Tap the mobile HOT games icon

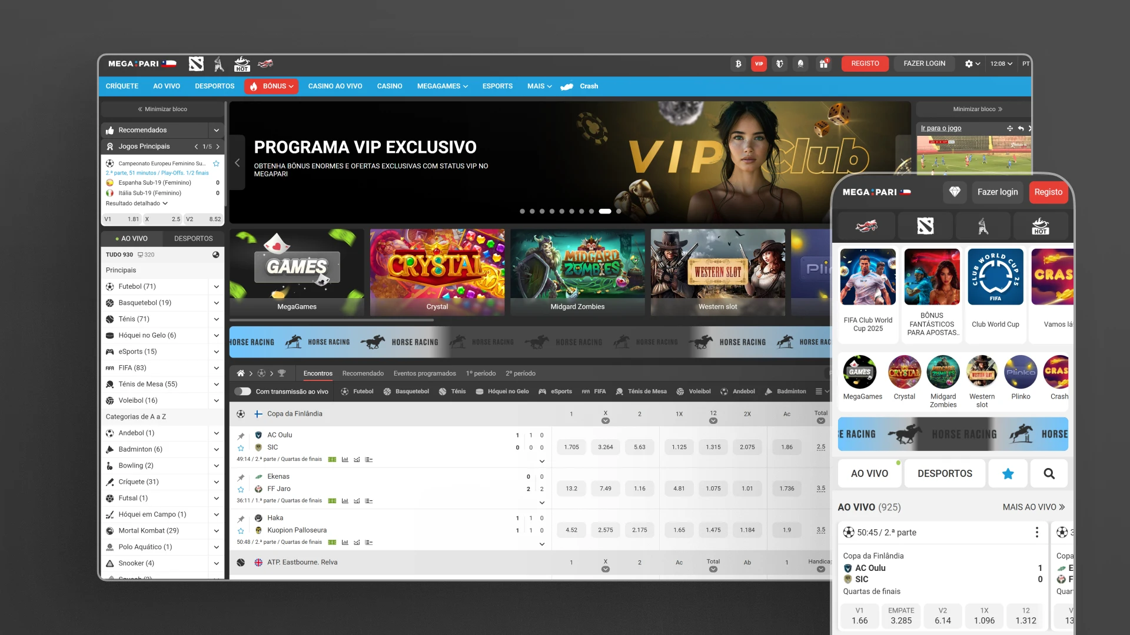(x=1041, y=226)
